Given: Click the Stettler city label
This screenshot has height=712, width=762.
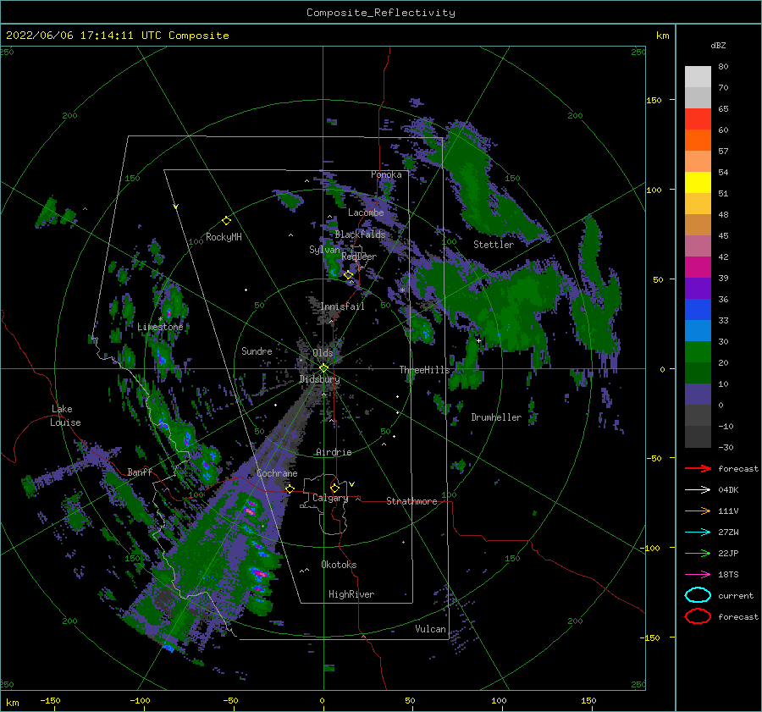Looking at the screenshot, I should coord(494,245).
